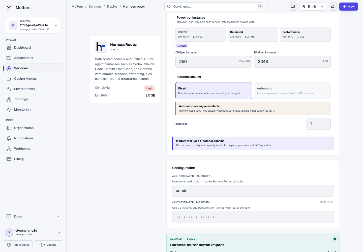
Task: Open the Docs sidebar item
Action: pyautogui.click(x=33, y=216)
